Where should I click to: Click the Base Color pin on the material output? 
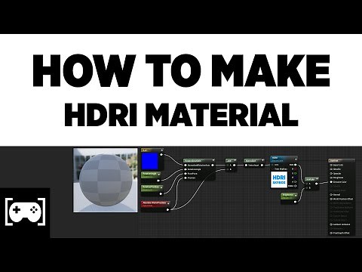point(331,165)
